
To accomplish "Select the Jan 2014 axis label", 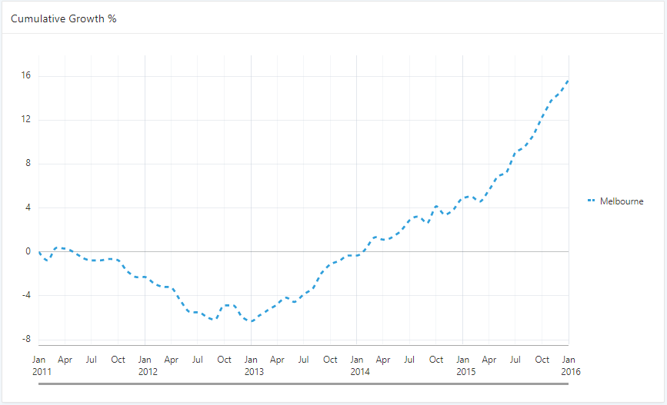I will (359, 365).
